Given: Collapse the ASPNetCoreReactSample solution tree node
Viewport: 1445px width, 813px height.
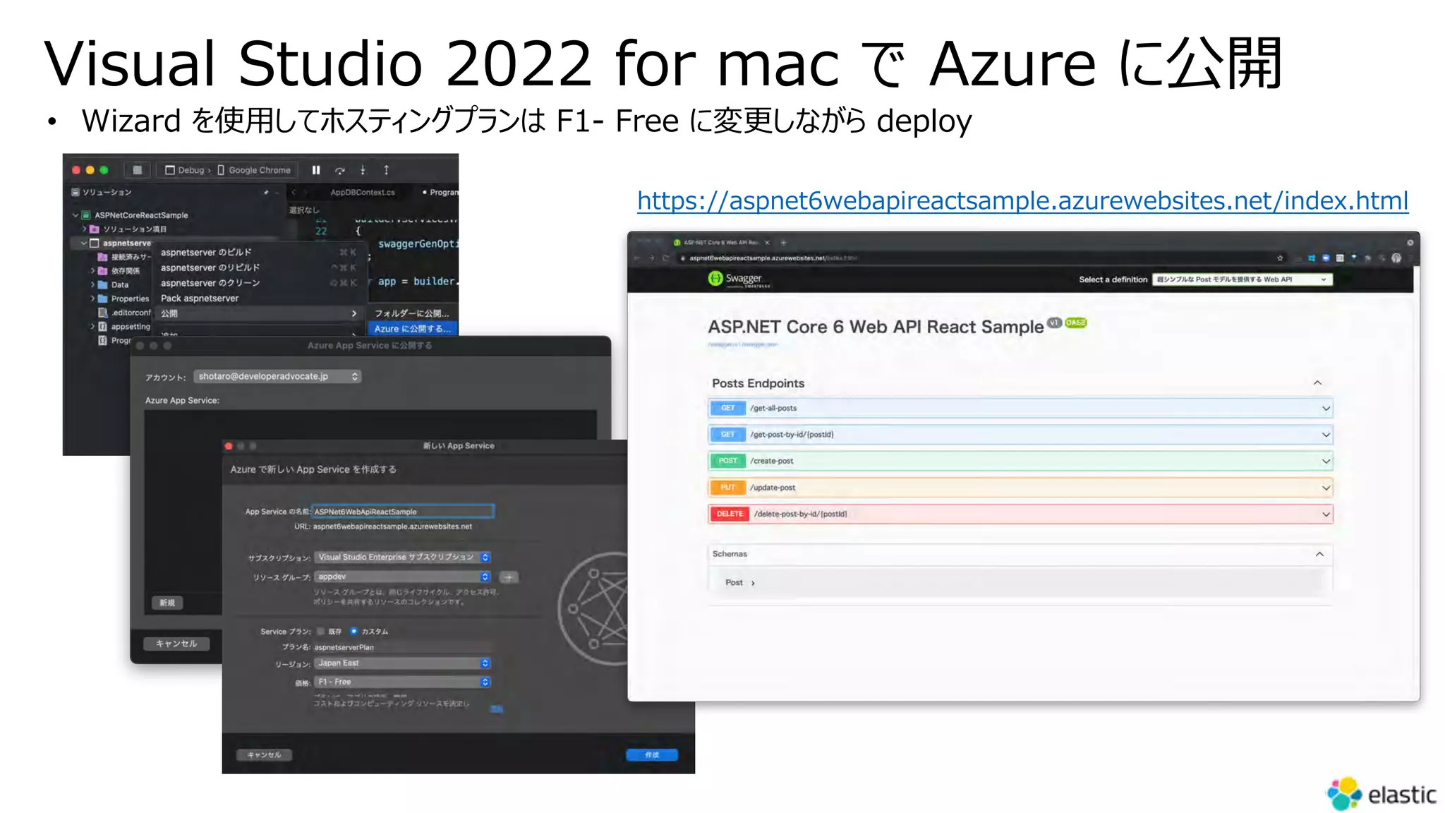Looking at the screenshot, I should click(75, 215).
